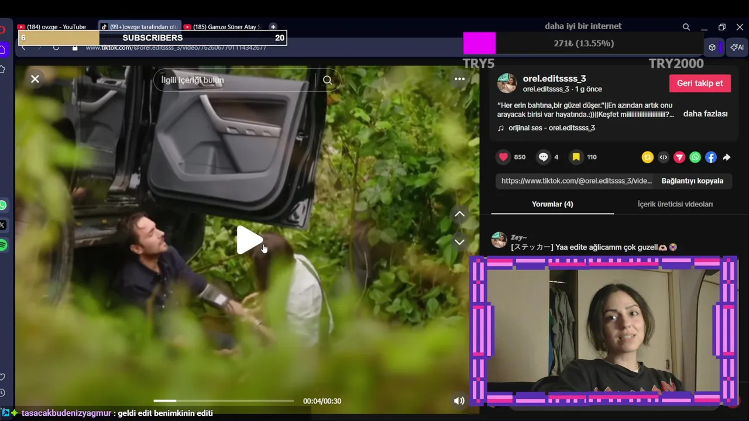Close the TikTok video viewer with X
The height and width of the screenshot is (421, 749).
[35, 79]
